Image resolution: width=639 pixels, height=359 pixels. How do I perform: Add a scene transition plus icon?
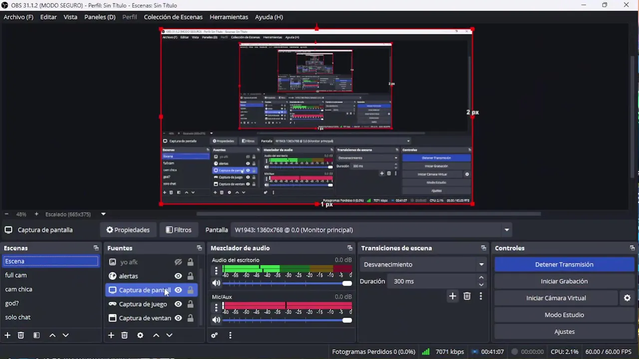tap(452, 296)
